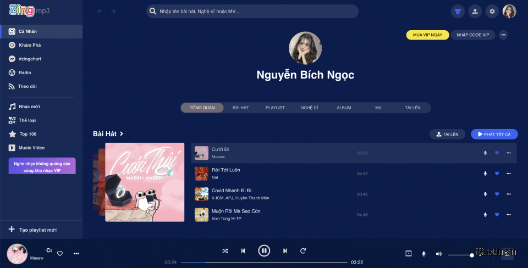The image size is (528, 268).
Task: Expand the Bài Hát section arrow
Action: (x=122, y=134)
